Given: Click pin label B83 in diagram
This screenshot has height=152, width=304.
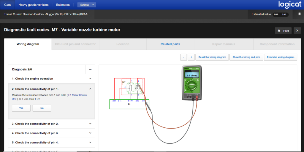Looking at the screenshot, I should [x=137, y=101].
